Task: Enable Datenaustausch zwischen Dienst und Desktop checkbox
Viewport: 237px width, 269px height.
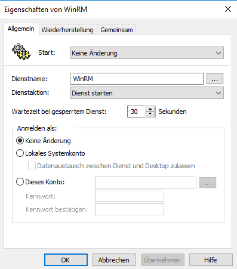Action: [32, 166]
